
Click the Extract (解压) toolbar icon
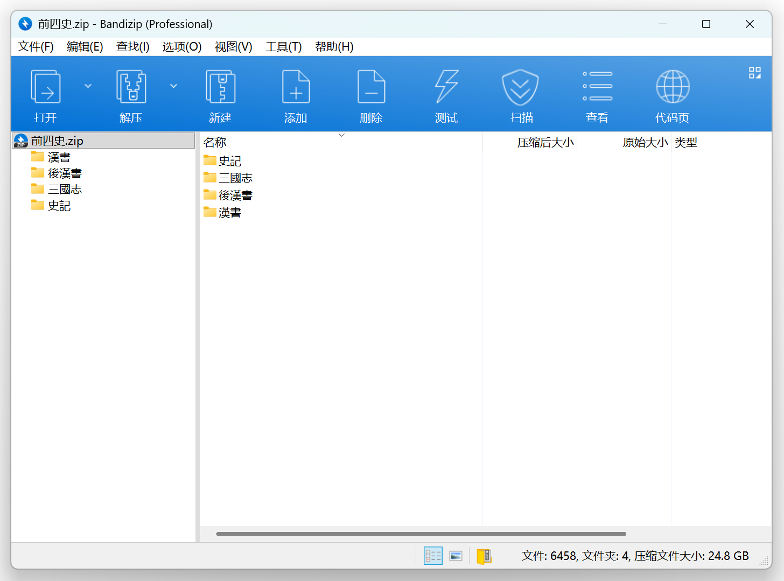click(x=131, y=87)
